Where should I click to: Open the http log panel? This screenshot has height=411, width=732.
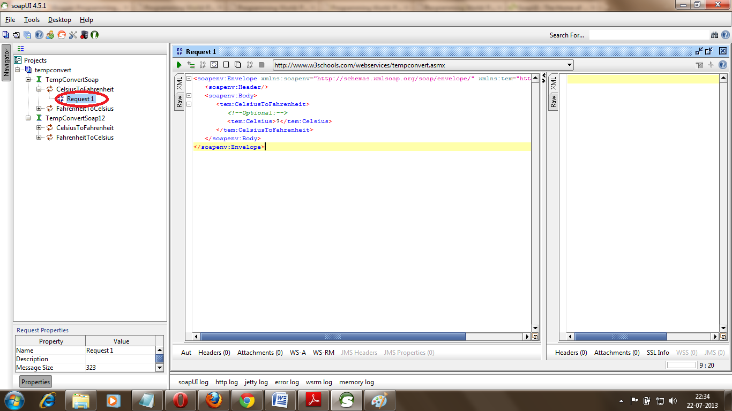point(227,382)
